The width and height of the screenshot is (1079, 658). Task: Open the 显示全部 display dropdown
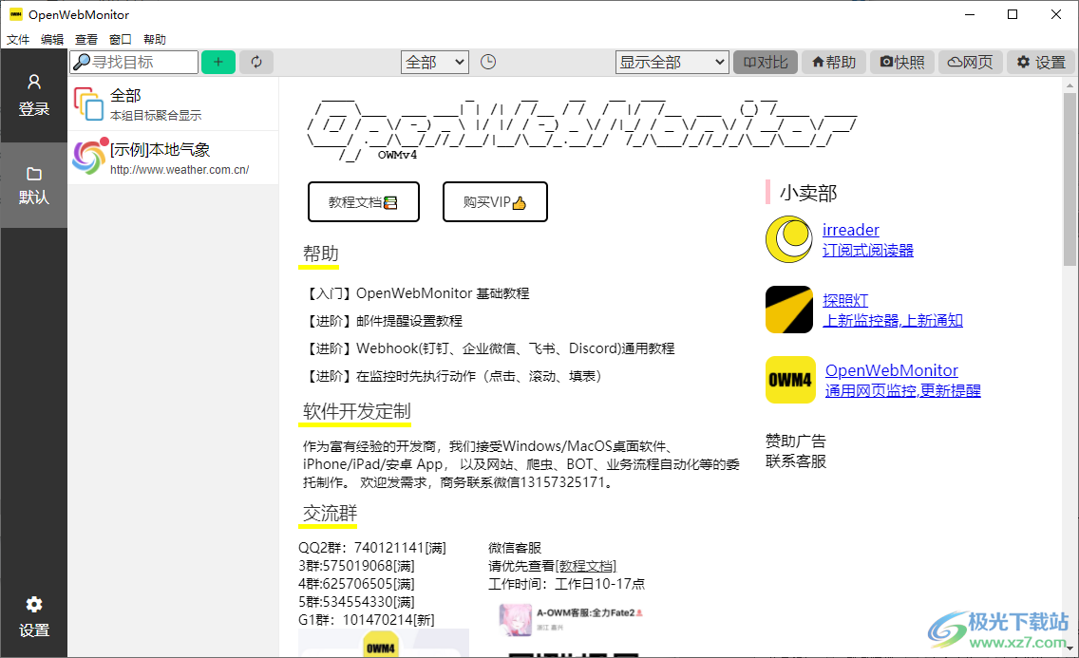click(672, 62)
